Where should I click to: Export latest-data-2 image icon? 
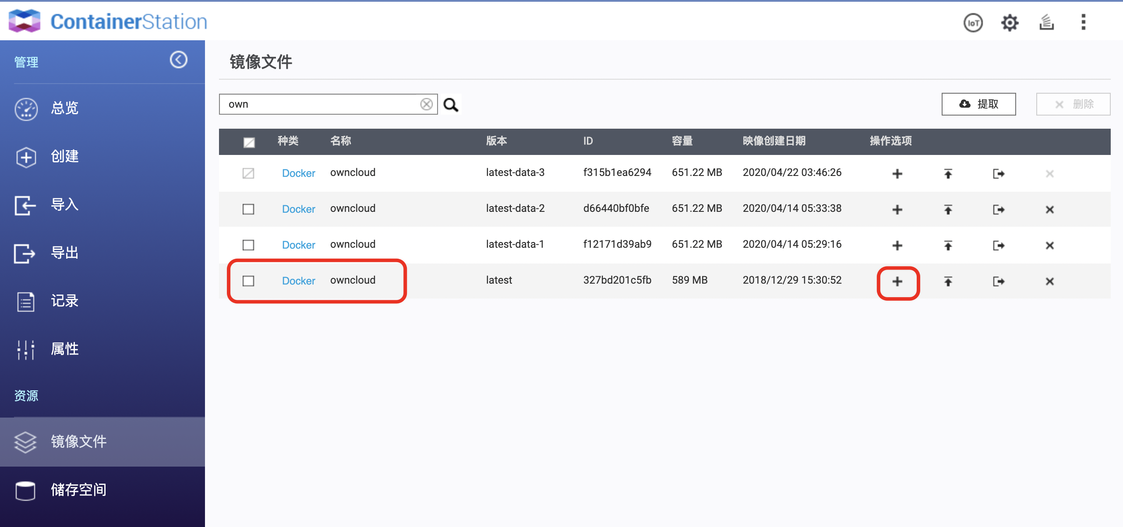[x=999, y=210]
